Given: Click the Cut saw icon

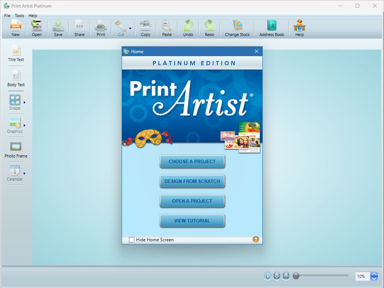Looking at the screenshot, I should (x=121, y=26).
